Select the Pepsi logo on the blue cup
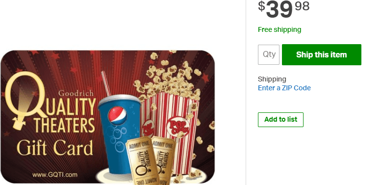The height and width of the screenshot is (185, 381). coord(117,114)
